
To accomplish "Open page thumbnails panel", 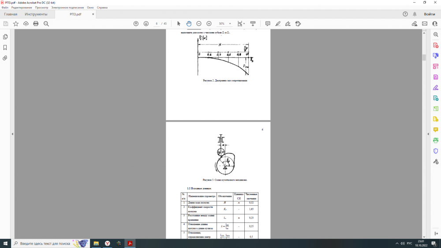I will click(5, 37).
